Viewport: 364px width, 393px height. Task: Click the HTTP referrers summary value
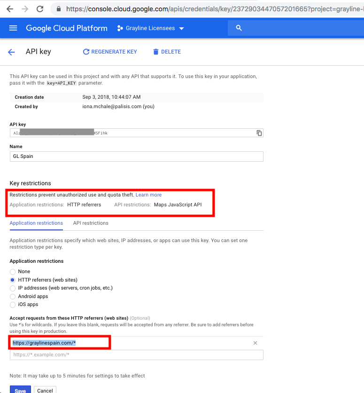[84, 204]
